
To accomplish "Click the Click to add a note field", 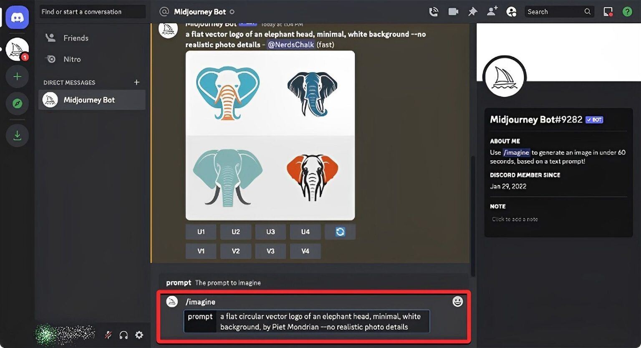I will click(515, 219).
